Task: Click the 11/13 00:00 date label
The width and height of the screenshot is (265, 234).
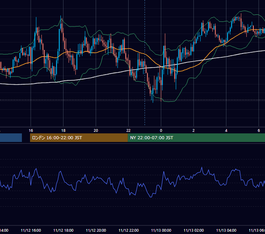Action: (161, 230)
